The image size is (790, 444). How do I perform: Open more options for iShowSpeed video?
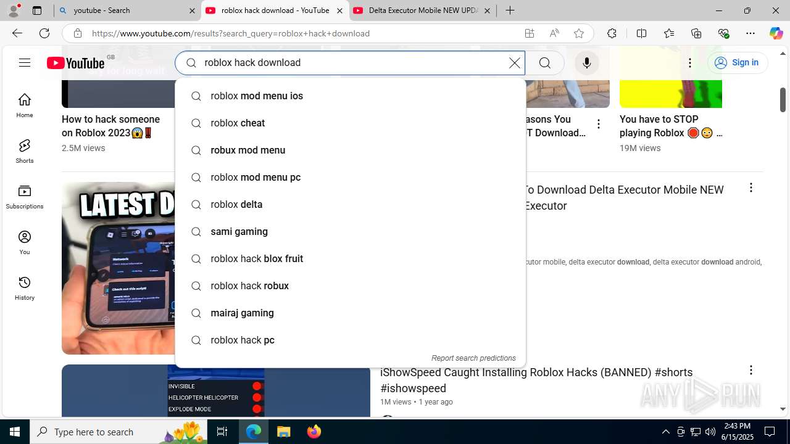(x=750, y=370)
